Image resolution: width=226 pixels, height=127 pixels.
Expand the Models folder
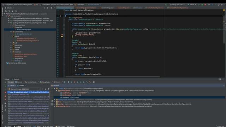click(11, 47)
